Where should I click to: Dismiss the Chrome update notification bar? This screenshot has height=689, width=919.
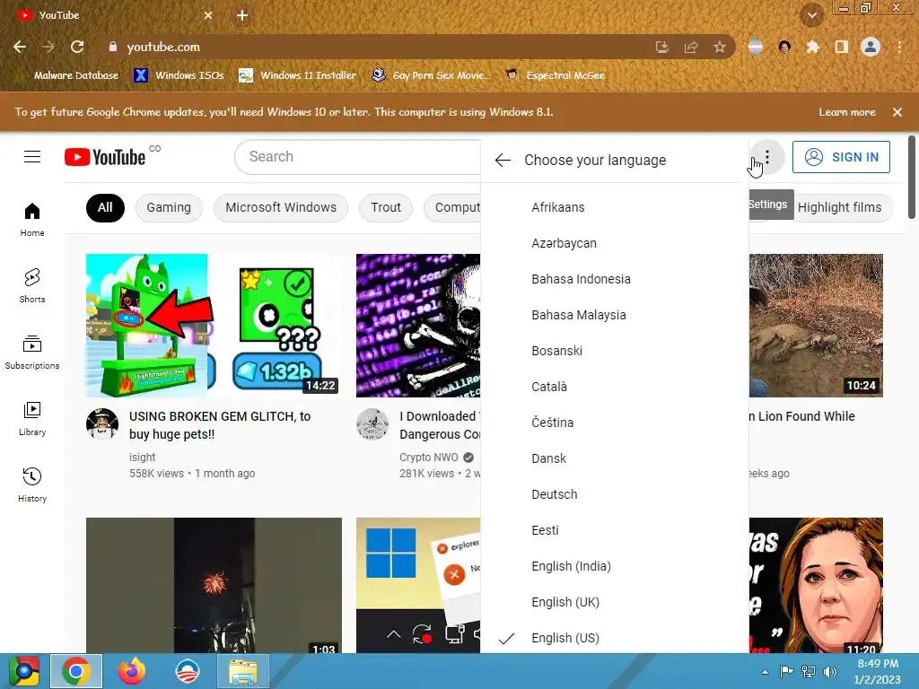point(897,112)
